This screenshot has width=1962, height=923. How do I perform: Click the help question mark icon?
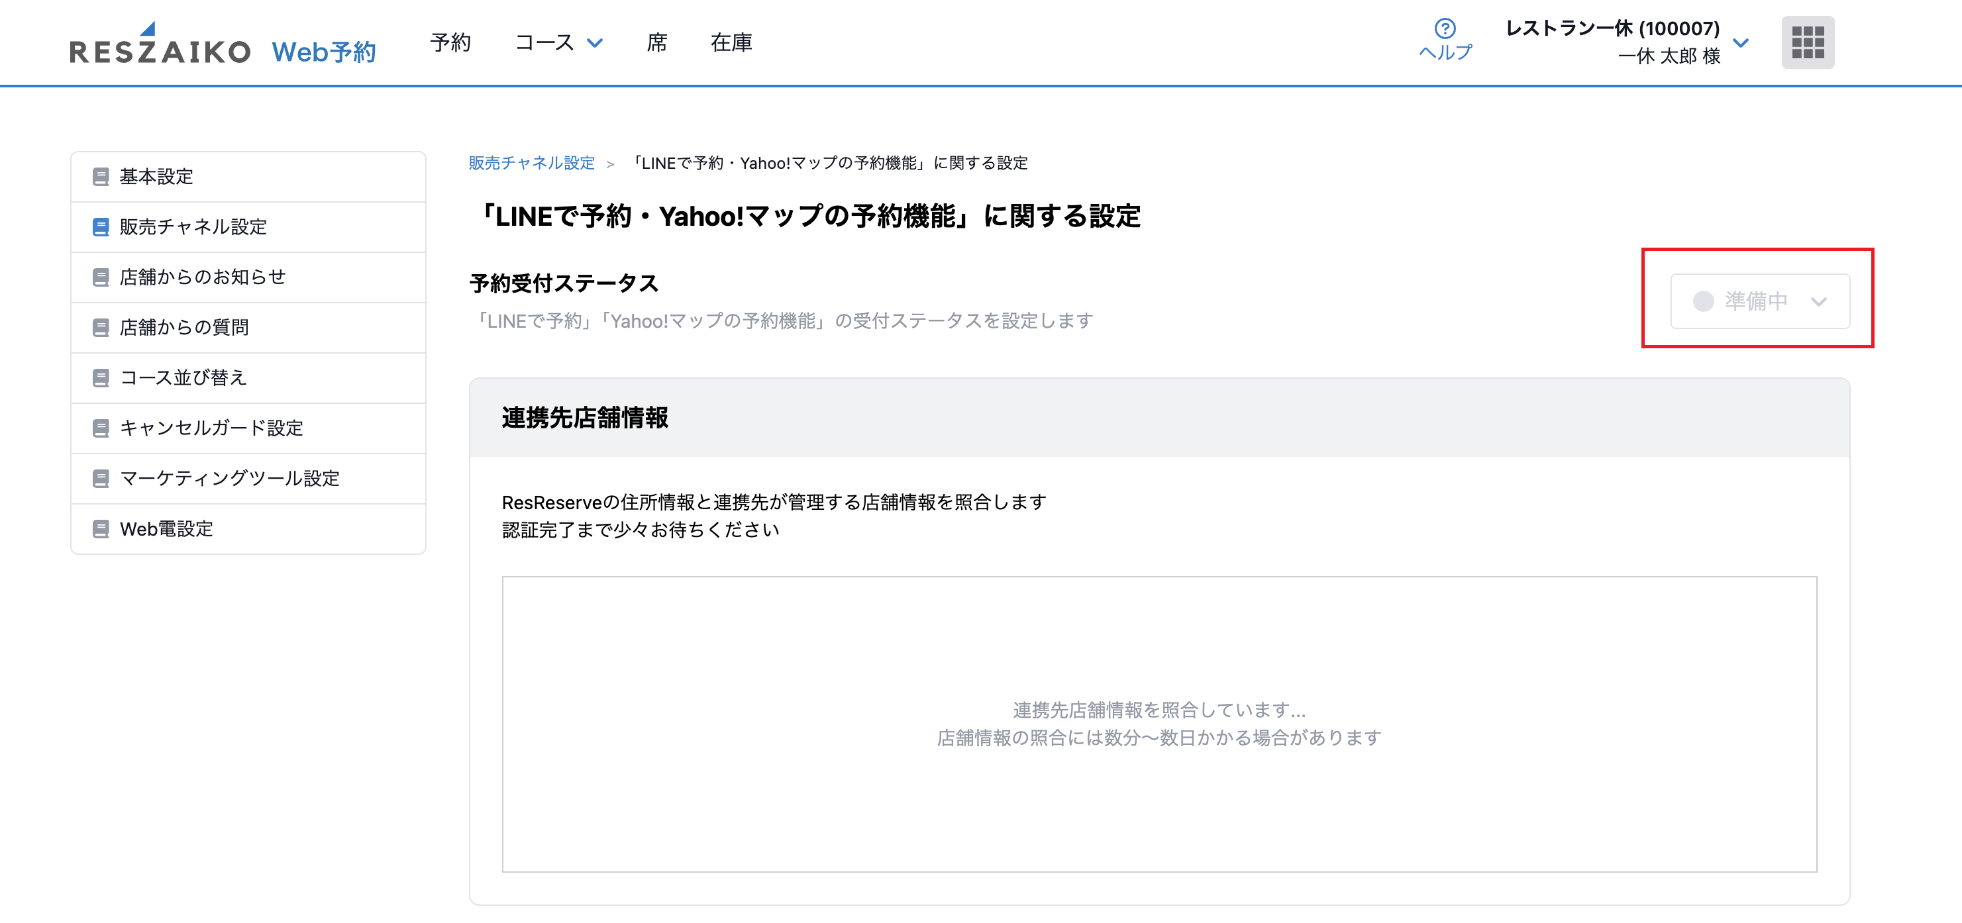pos(1445,28)
